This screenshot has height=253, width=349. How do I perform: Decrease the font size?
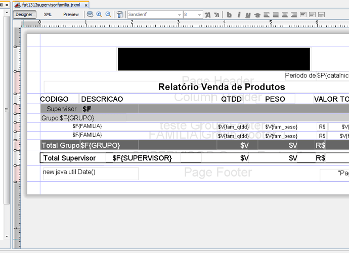216,15
